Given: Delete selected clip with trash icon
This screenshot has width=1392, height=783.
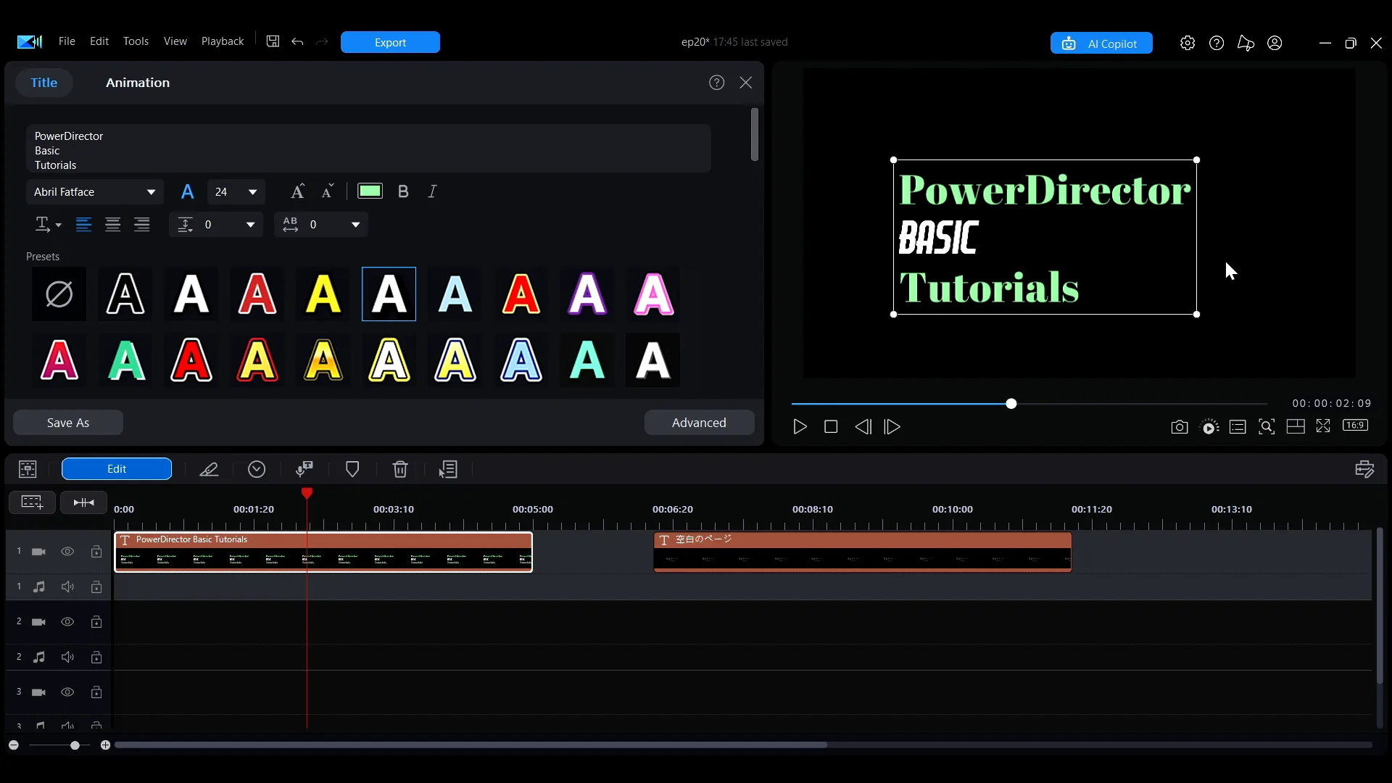Looking at the screenshot, I should tap(400, 470).
